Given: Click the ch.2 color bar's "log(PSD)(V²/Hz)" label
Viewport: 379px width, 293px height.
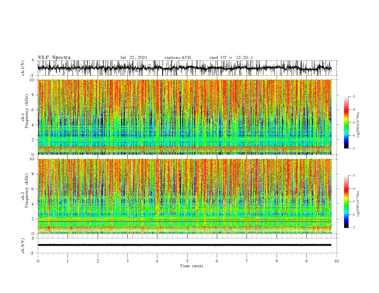Looking at the screenshot, I should tap(358, 204).
